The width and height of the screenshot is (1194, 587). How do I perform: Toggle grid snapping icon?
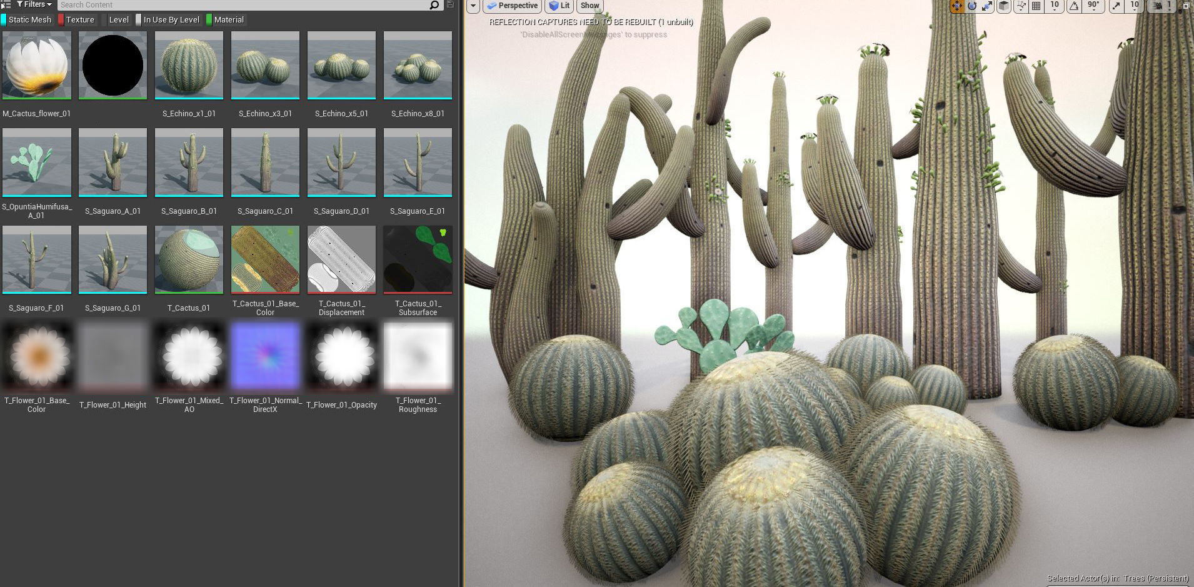click(1036, 6)
